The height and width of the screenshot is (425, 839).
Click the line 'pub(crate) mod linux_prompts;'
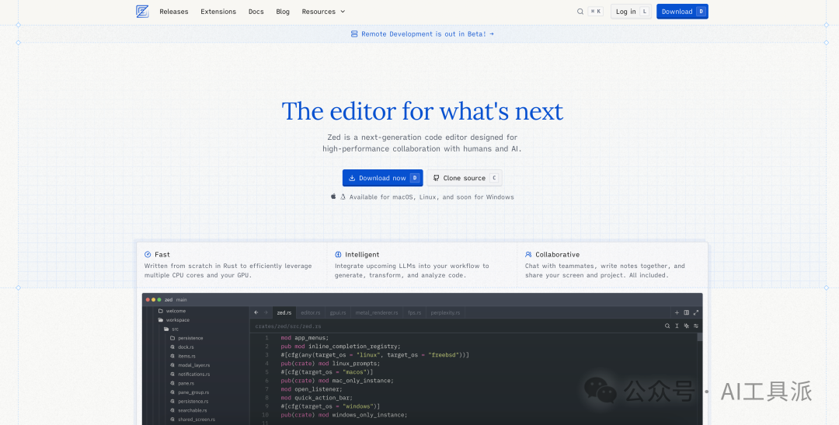tap(330, 364)
